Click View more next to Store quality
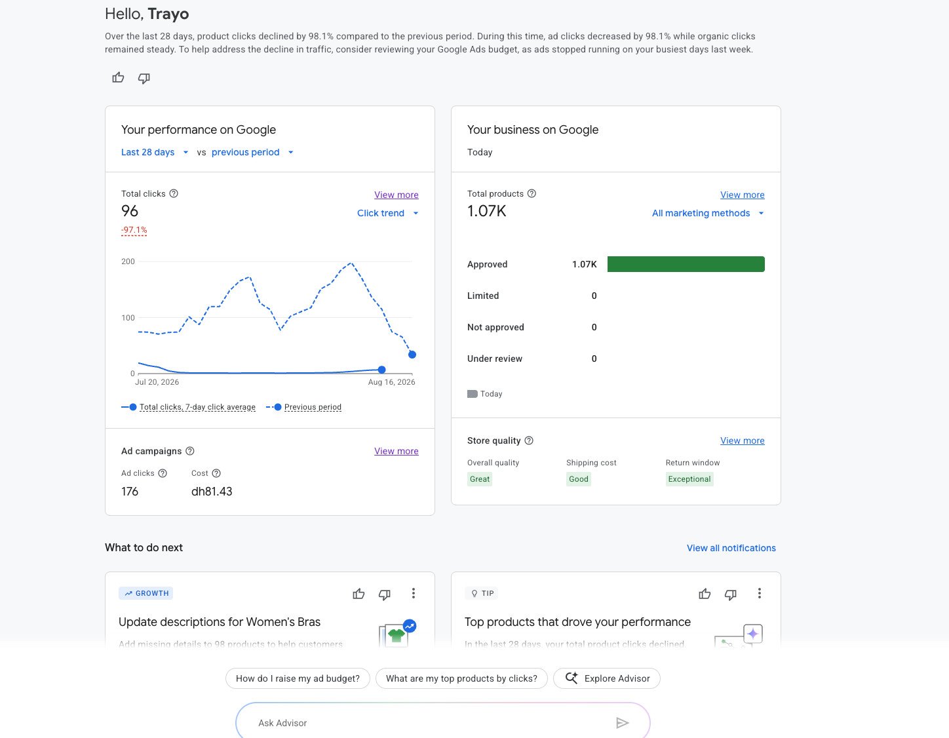The width and height of the screenshot is (949, 738). tap(743, 440)
